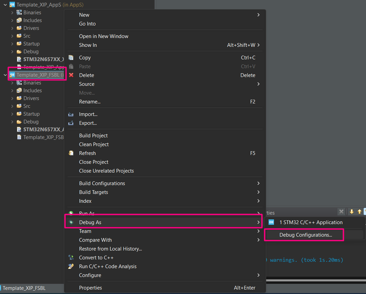Choose Open in New Window

point(165,36)
